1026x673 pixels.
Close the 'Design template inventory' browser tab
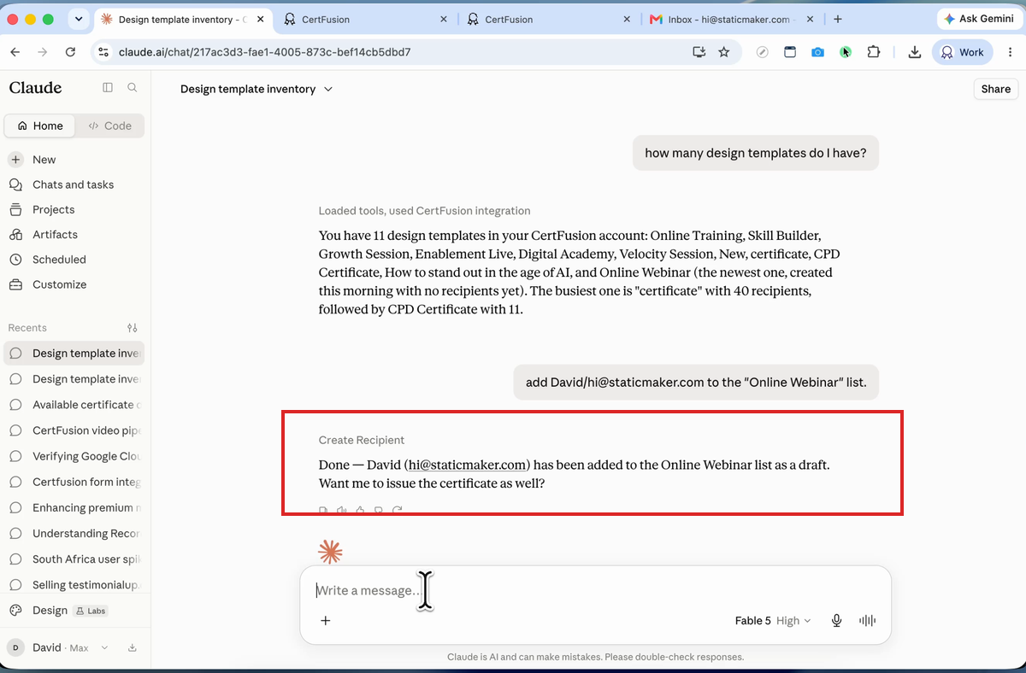[x=260, y=19]
